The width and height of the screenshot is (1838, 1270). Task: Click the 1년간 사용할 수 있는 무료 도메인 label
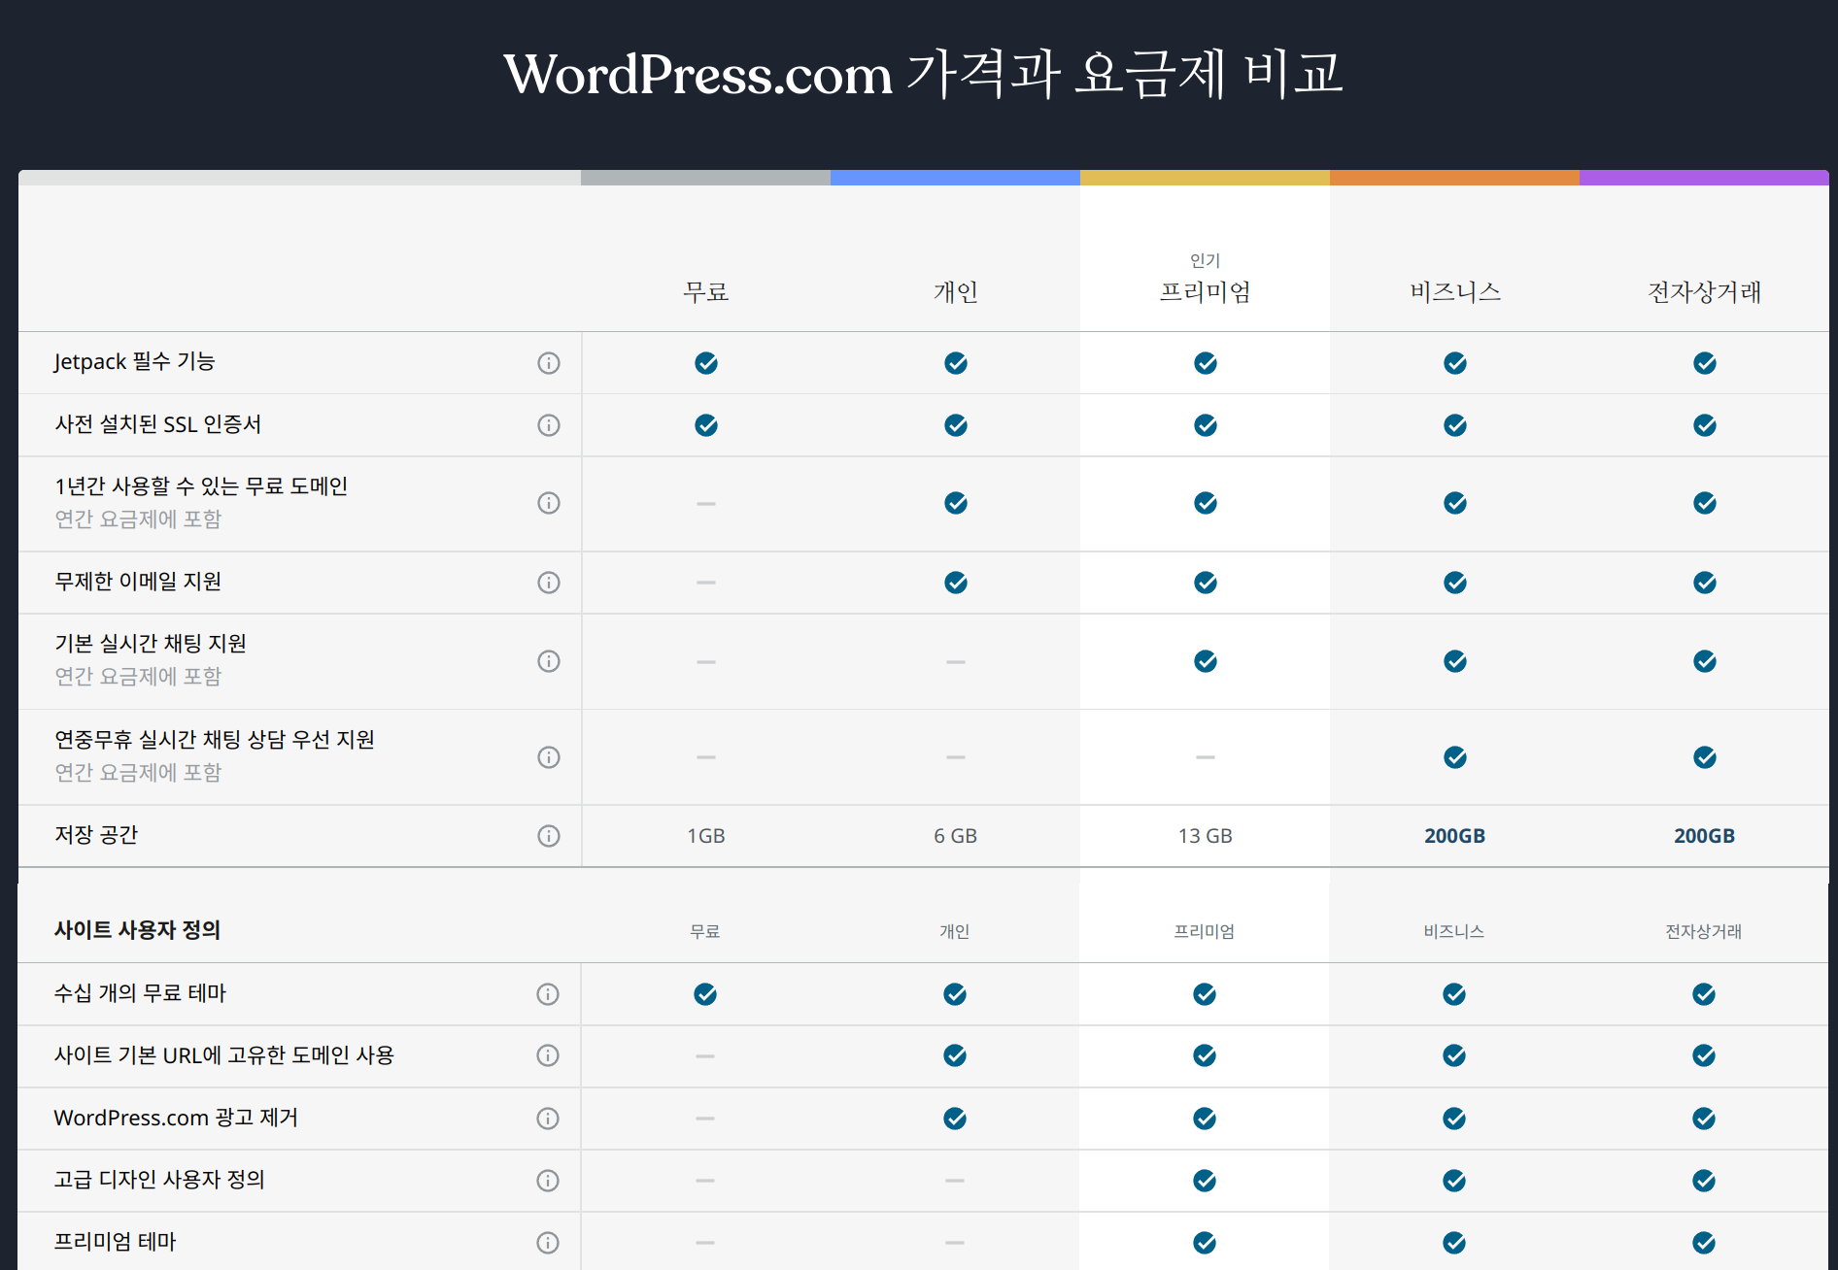[201, 486]
